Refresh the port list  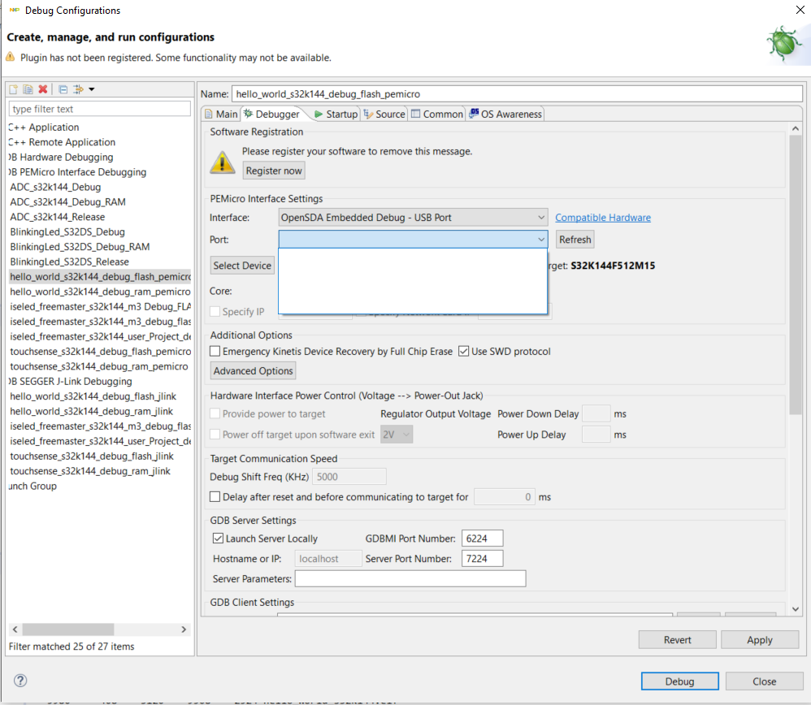click(x=575, y=240)
